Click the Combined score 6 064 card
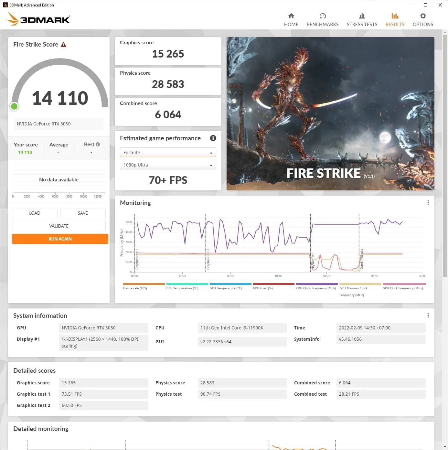 (x=168, y=112)
